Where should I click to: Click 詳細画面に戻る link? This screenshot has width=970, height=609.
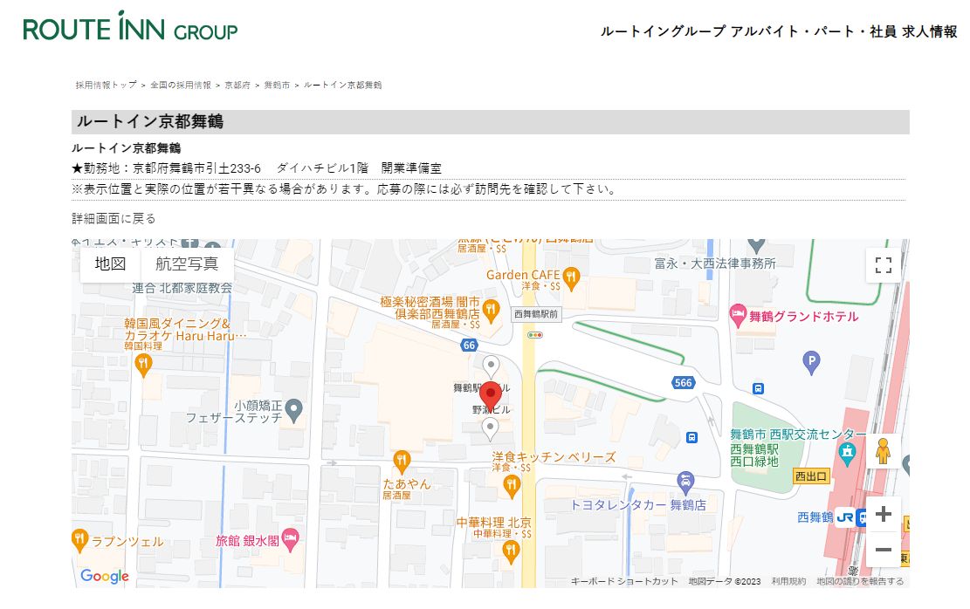click(114, 218)
